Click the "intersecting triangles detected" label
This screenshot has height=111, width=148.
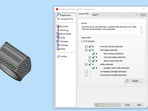113,75
